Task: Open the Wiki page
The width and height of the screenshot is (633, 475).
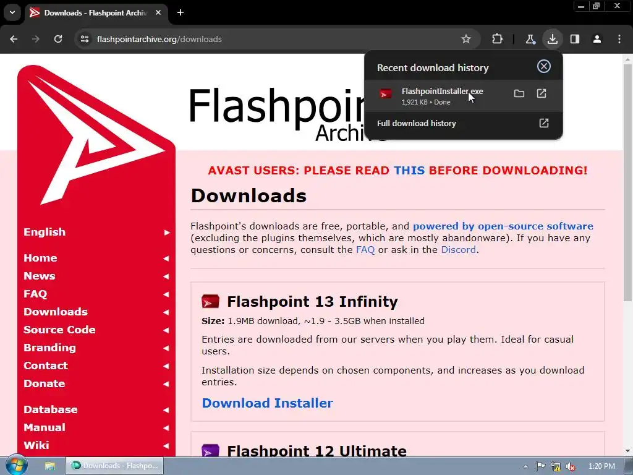Action: click(36, 445)
